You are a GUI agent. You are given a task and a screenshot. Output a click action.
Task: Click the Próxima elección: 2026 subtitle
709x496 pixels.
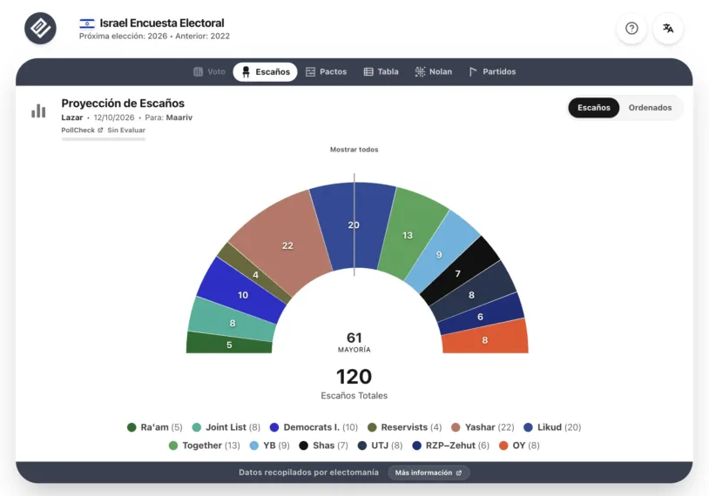(x=123, y=37)
